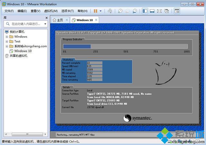Click the library horizontal scrollbar thumb
The height and width of the screenshot is (145, 206).
(x=27, y=134)
